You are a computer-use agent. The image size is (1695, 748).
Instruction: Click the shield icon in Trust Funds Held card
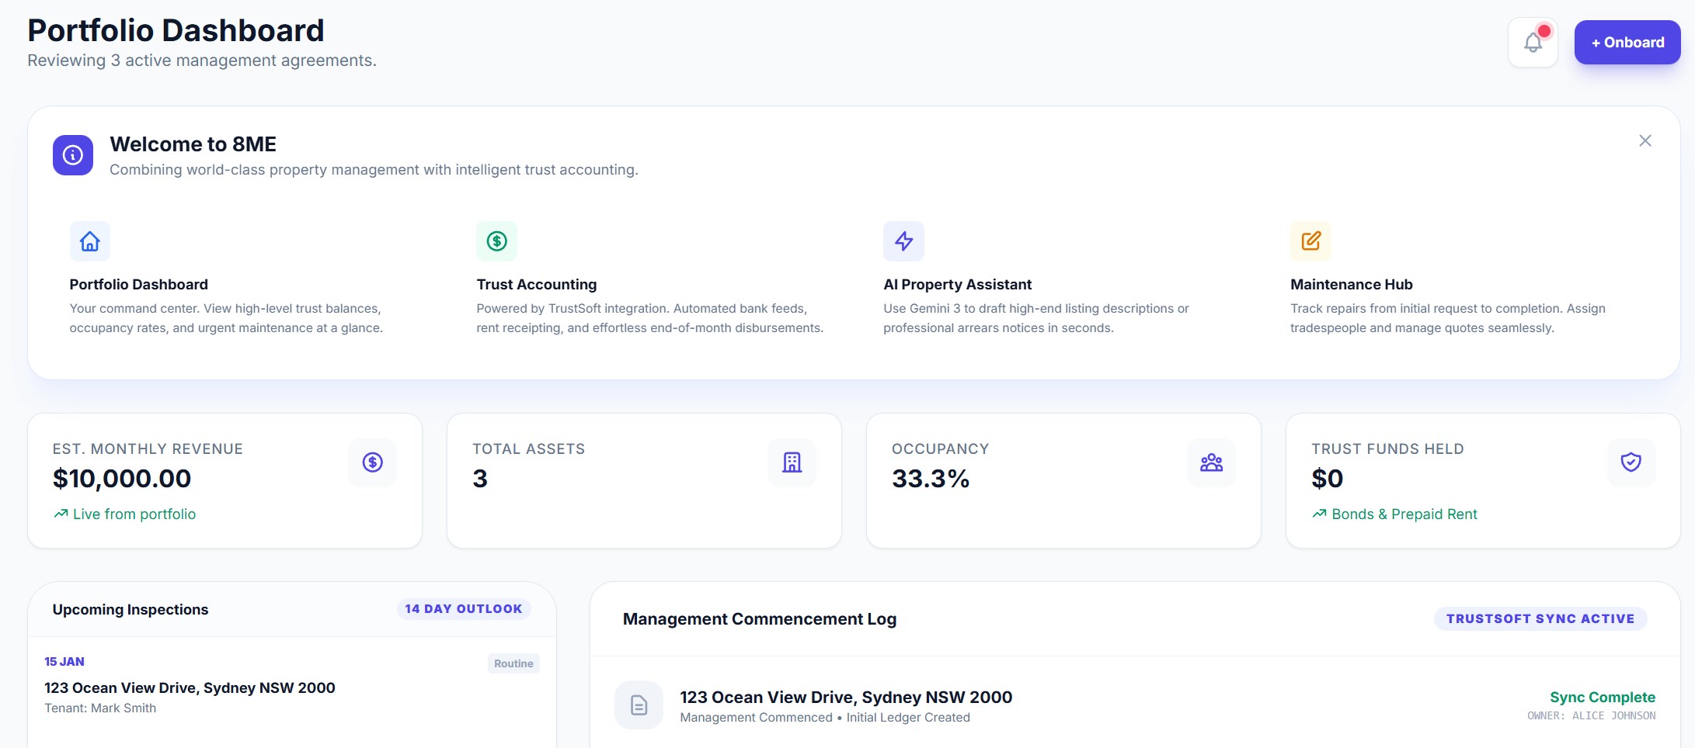coord(1631,462)
